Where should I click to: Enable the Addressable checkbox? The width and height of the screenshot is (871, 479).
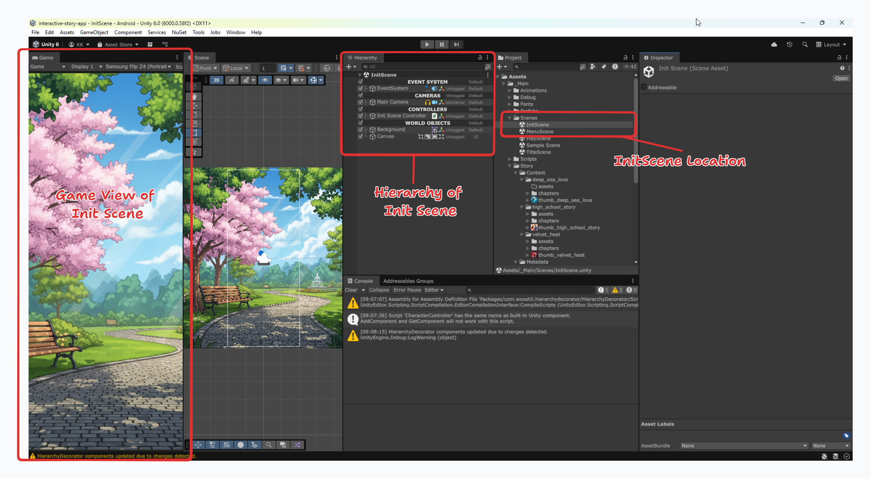click(644, 87)
